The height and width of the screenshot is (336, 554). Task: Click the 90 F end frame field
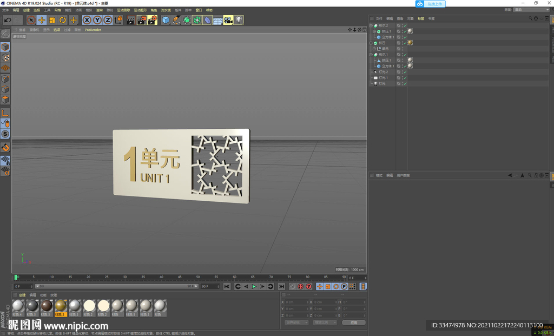point(209,286)
